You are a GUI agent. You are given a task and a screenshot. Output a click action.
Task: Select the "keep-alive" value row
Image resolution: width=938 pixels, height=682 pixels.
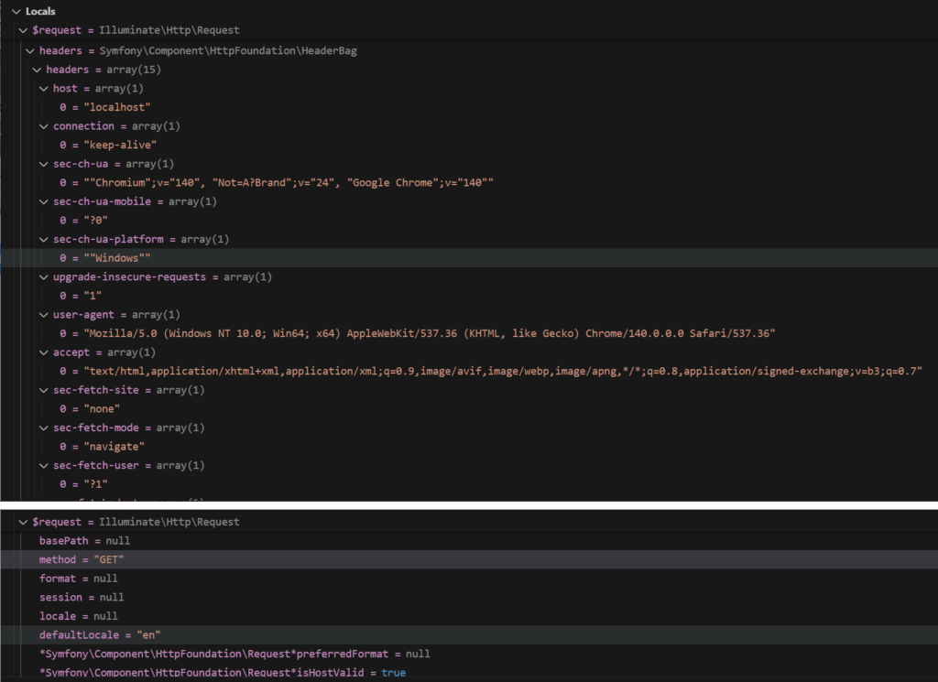pos(469,145)
